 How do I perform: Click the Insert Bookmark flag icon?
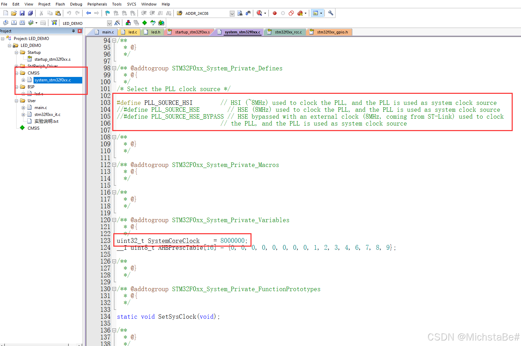point(107,13)
